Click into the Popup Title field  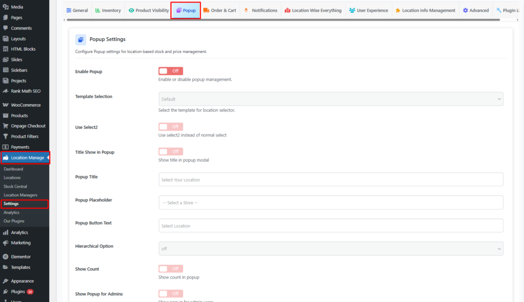pyautogui.click(x=331, y=179)
